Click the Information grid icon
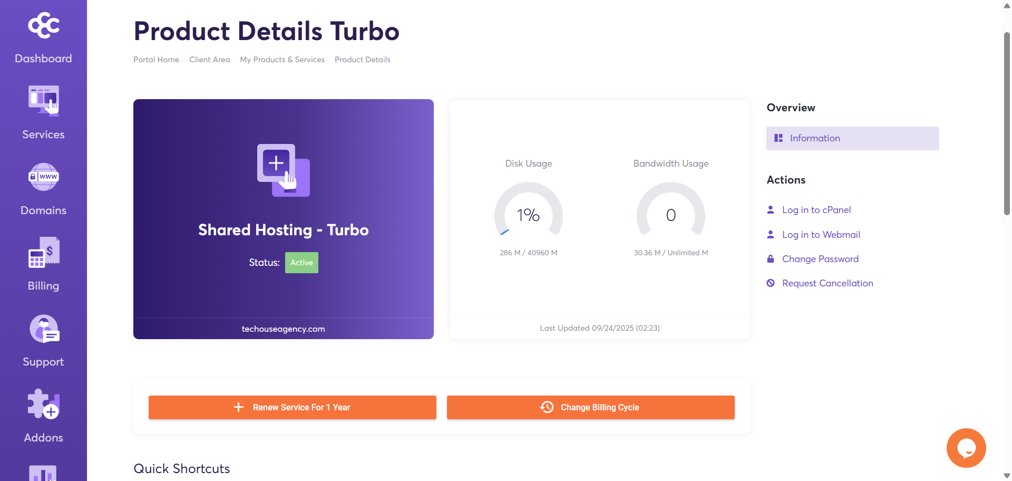This screenshot has width=1012, height=481. pyautogui.click(x=778, y=138)
